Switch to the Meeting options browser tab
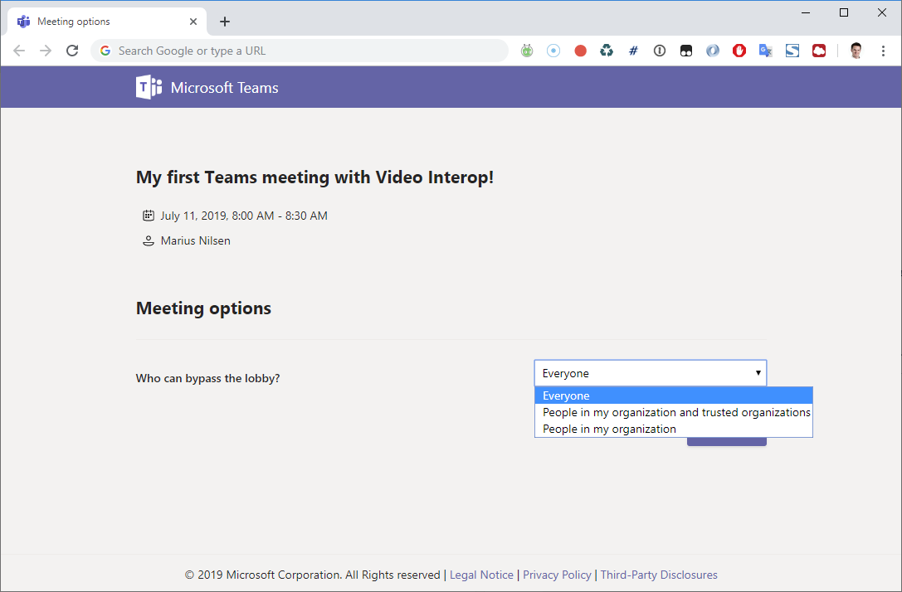The image size is (902, 592). point(100,21)
